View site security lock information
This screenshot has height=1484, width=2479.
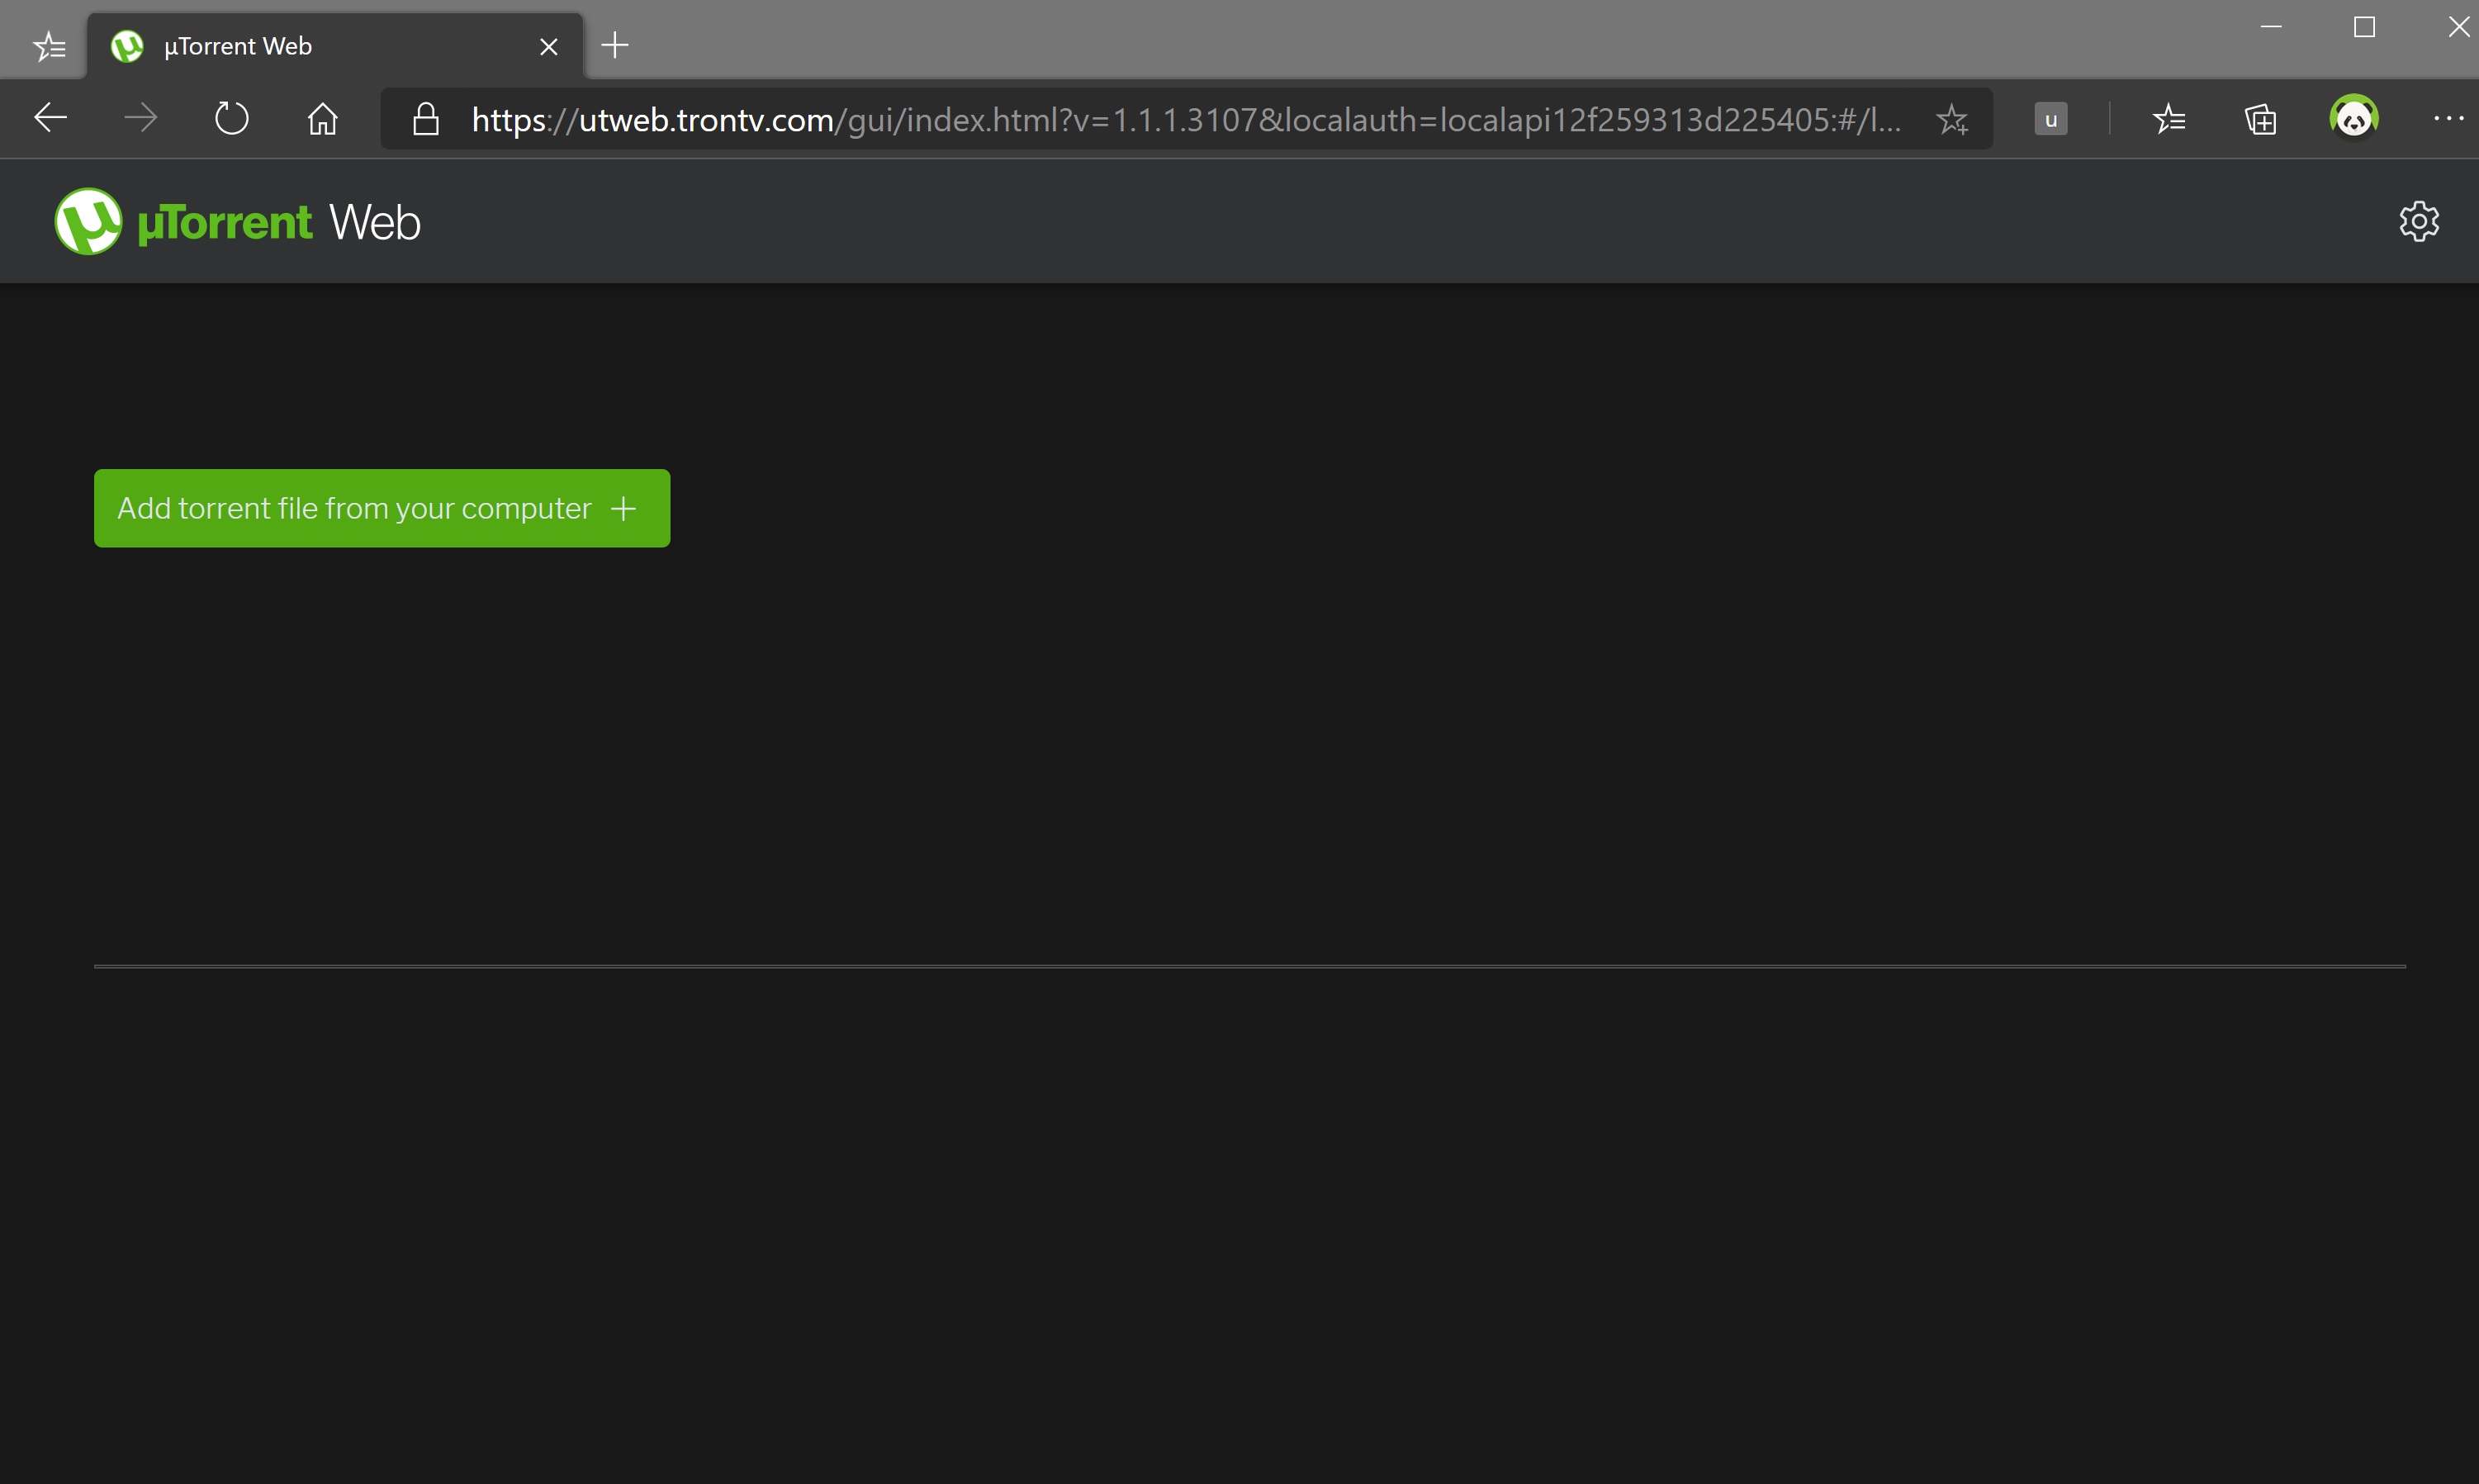426,119
